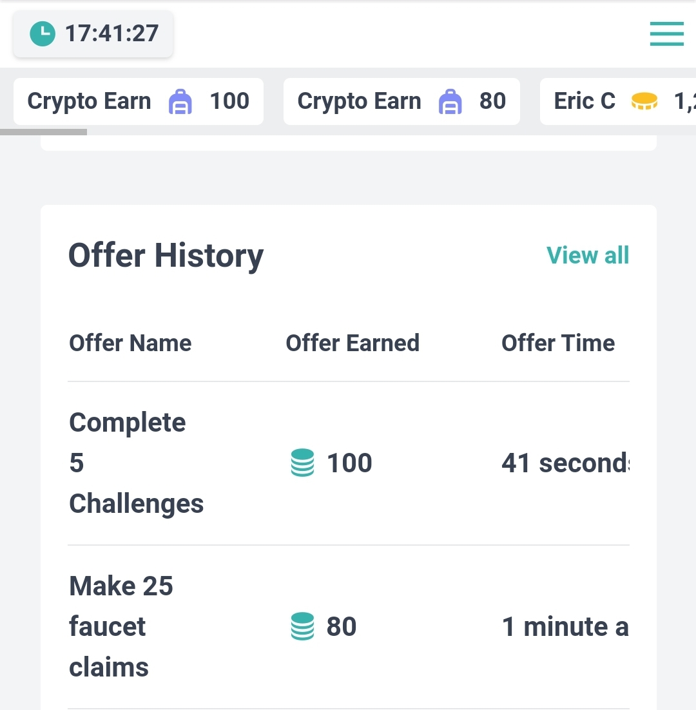Click the gold coin icon by Eric C
The height and width of the screenshot is (710, 696).
click(644, 101)
